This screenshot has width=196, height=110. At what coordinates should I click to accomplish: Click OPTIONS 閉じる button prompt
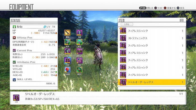click(146, 8)
